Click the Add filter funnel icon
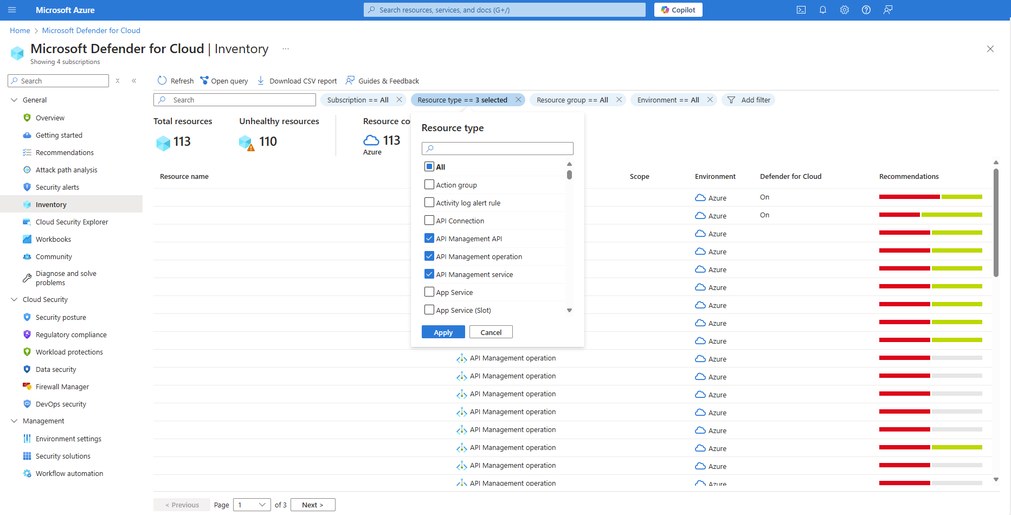This screenshot has height=515, width=1011. (731, 100)
